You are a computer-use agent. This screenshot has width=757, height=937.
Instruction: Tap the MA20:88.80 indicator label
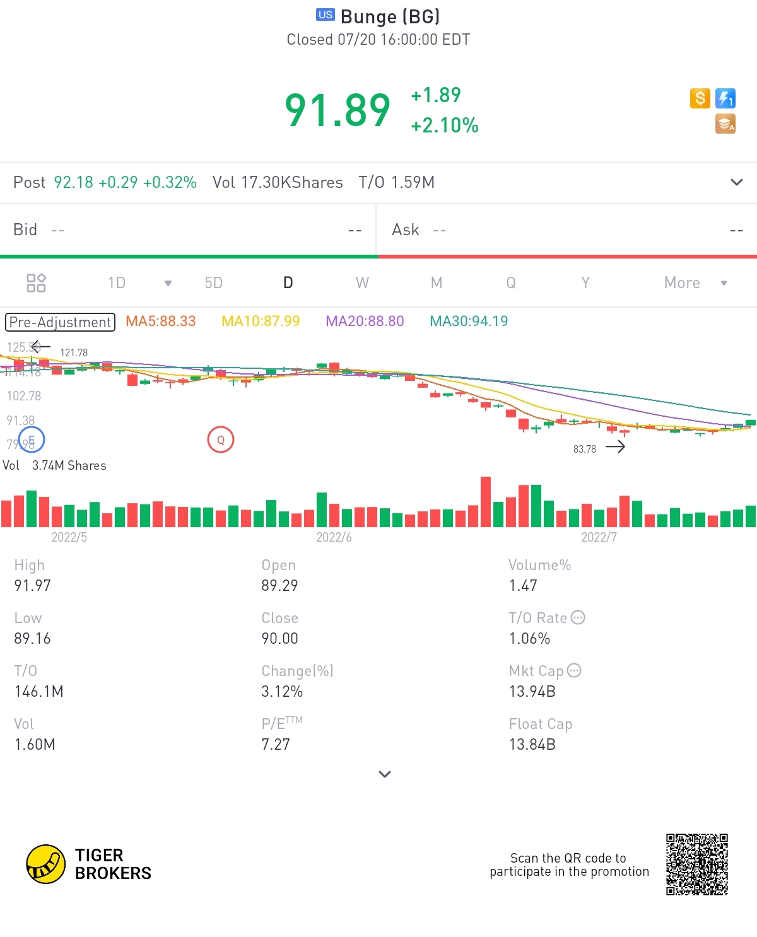pyautogui.click(x=365, y=321)
